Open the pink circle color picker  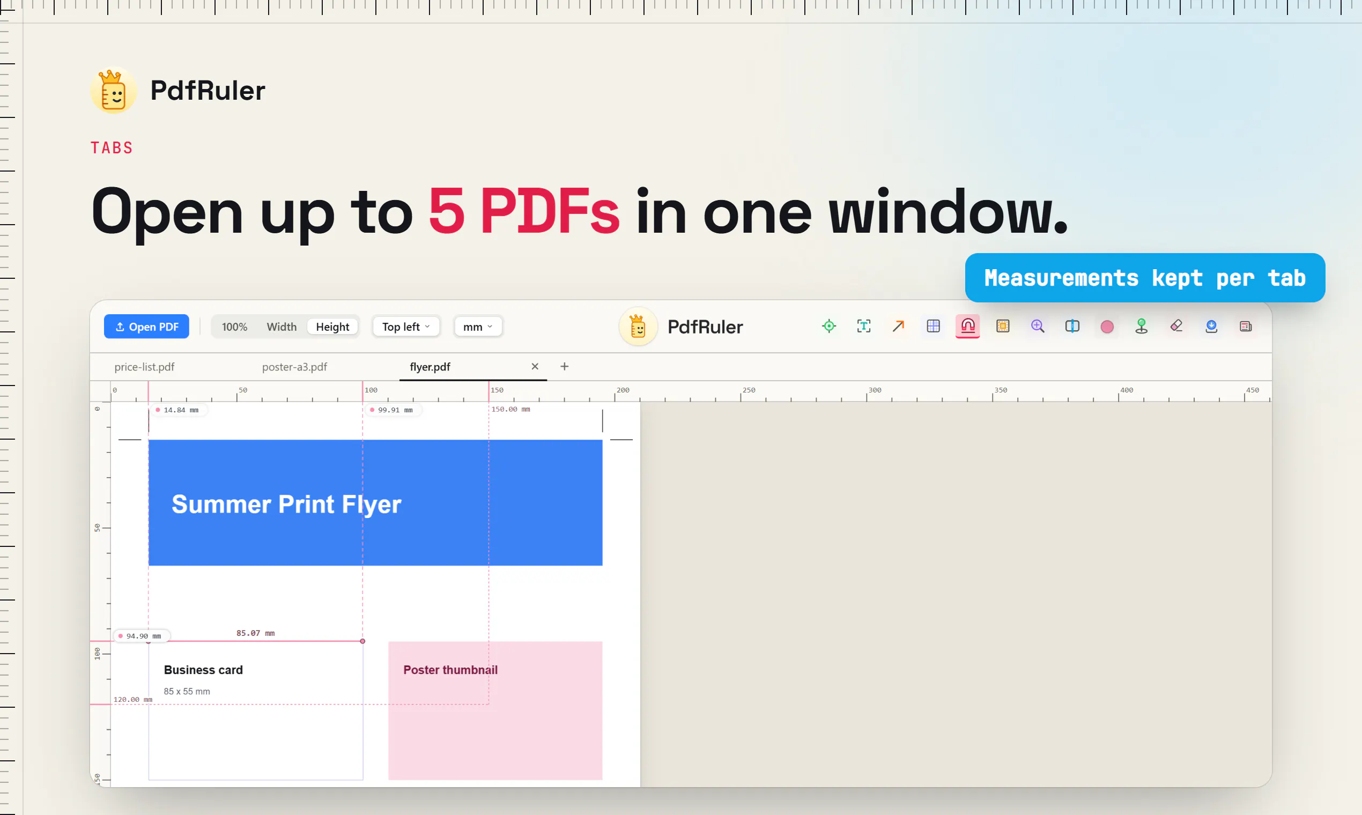click(x=1107, y=327)
